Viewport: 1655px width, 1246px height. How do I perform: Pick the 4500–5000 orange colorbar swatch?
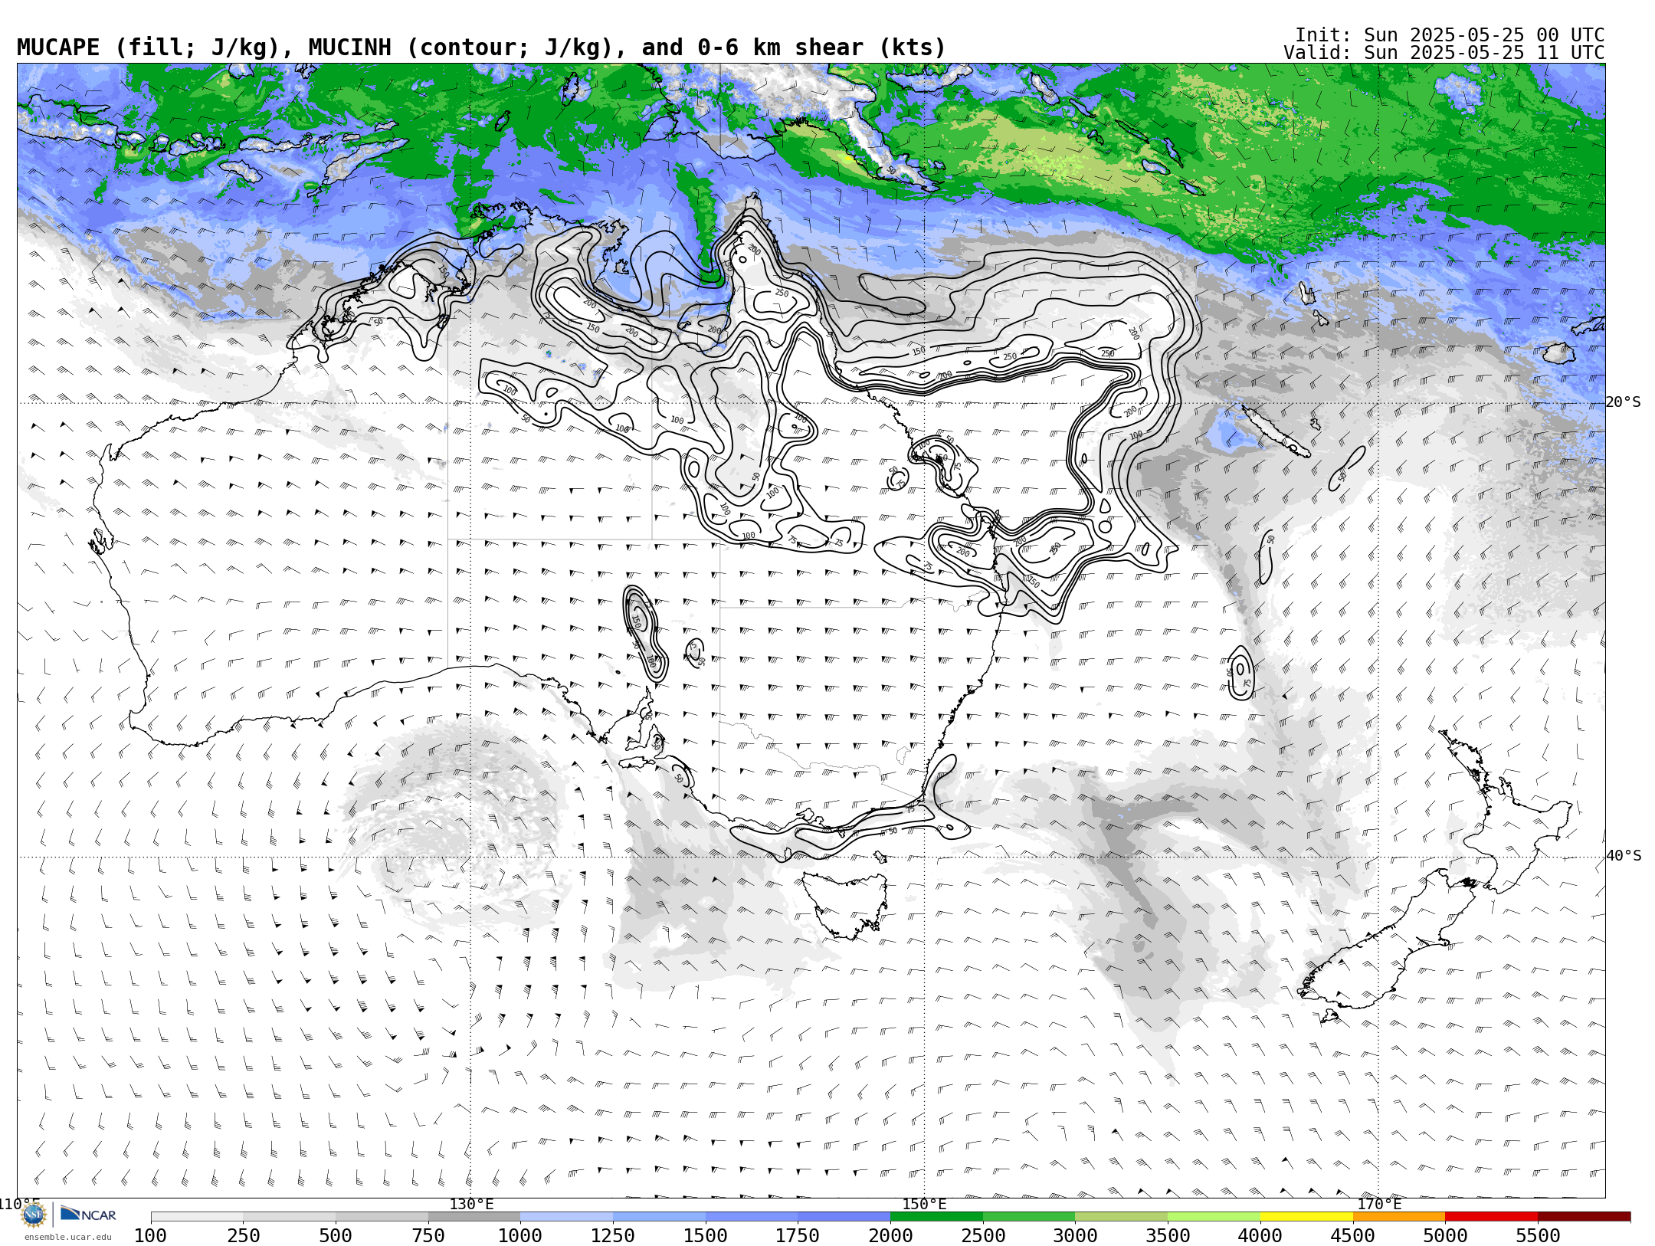pos(1399,1217)
